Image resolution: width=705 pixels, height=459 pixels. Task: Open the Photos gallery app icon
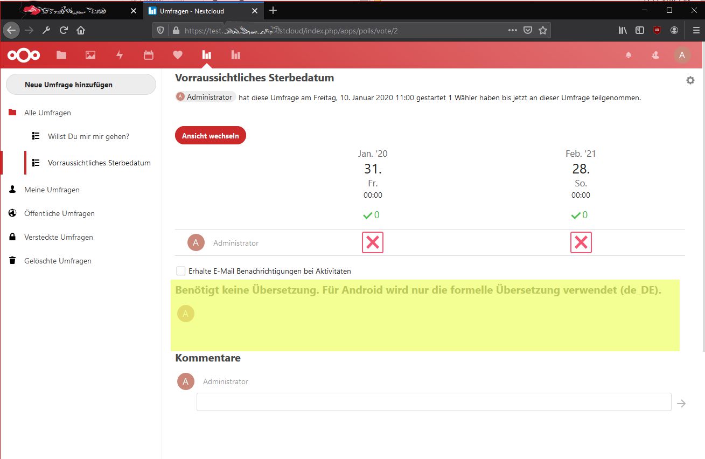pyautogui.click(x=90, y=55)
